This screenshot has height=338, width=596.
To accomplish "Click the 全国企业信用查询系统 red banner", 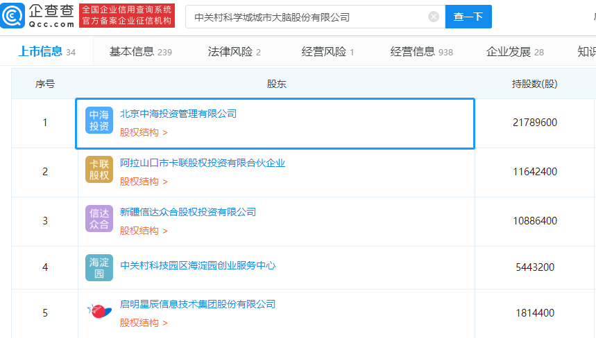I will pos(127,15).
